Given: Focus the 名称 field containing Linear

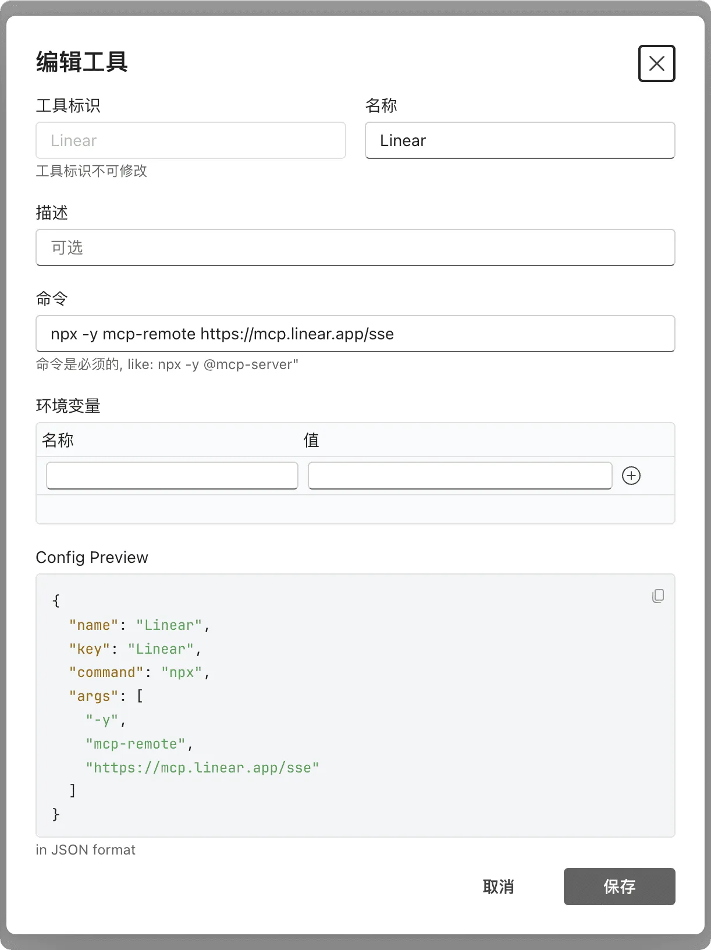Looking at the screenshot, I should coord(520,140).
